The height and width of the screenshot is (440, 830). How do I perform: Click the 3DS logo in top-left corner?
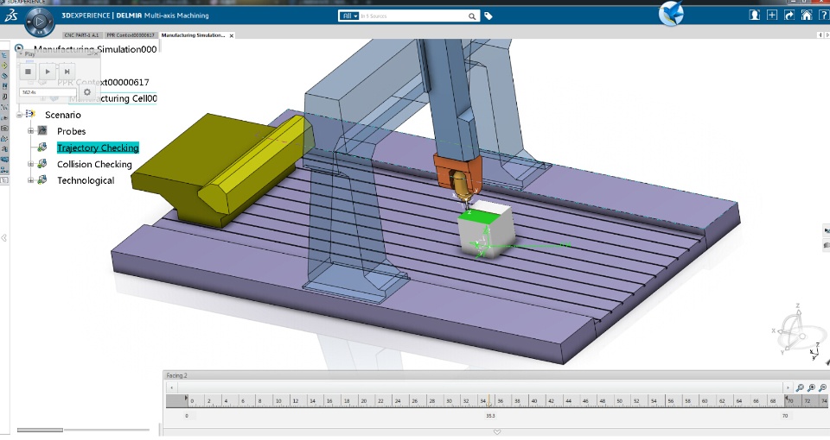click(11, 16)
